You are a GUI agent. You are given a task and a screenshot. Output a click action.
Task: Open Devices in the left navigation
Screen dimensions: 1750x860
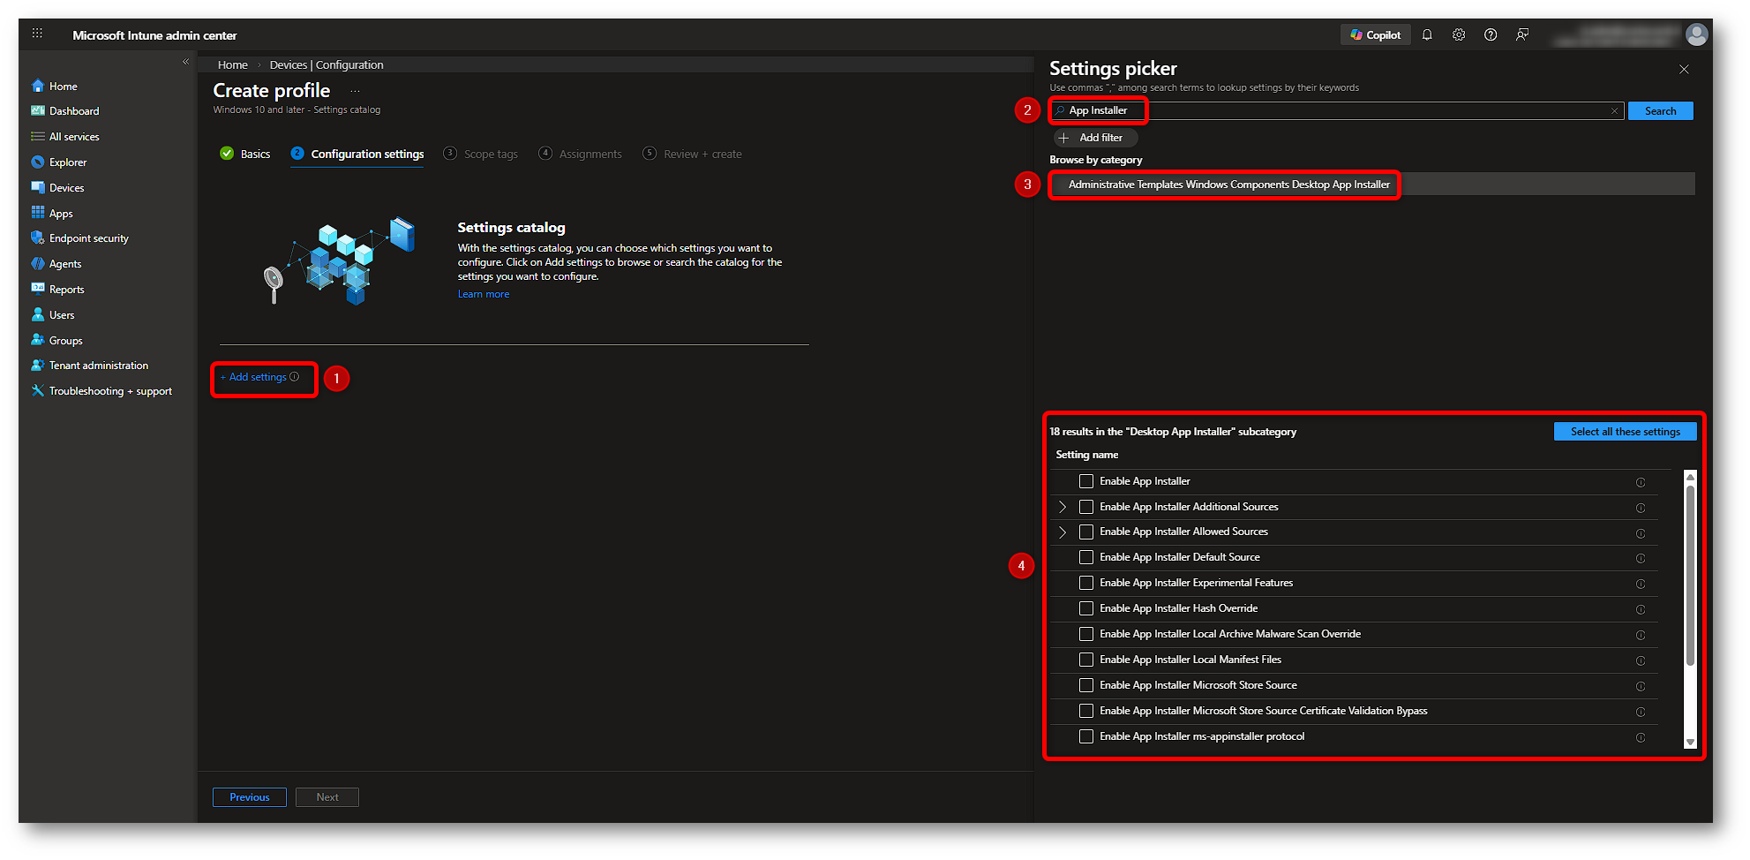pyautogui.click(x=66, y=188)
